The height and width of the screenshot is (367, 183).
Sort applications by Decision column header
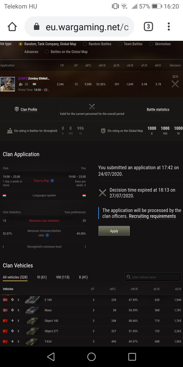pyautogui.click(x=175, y=66)
